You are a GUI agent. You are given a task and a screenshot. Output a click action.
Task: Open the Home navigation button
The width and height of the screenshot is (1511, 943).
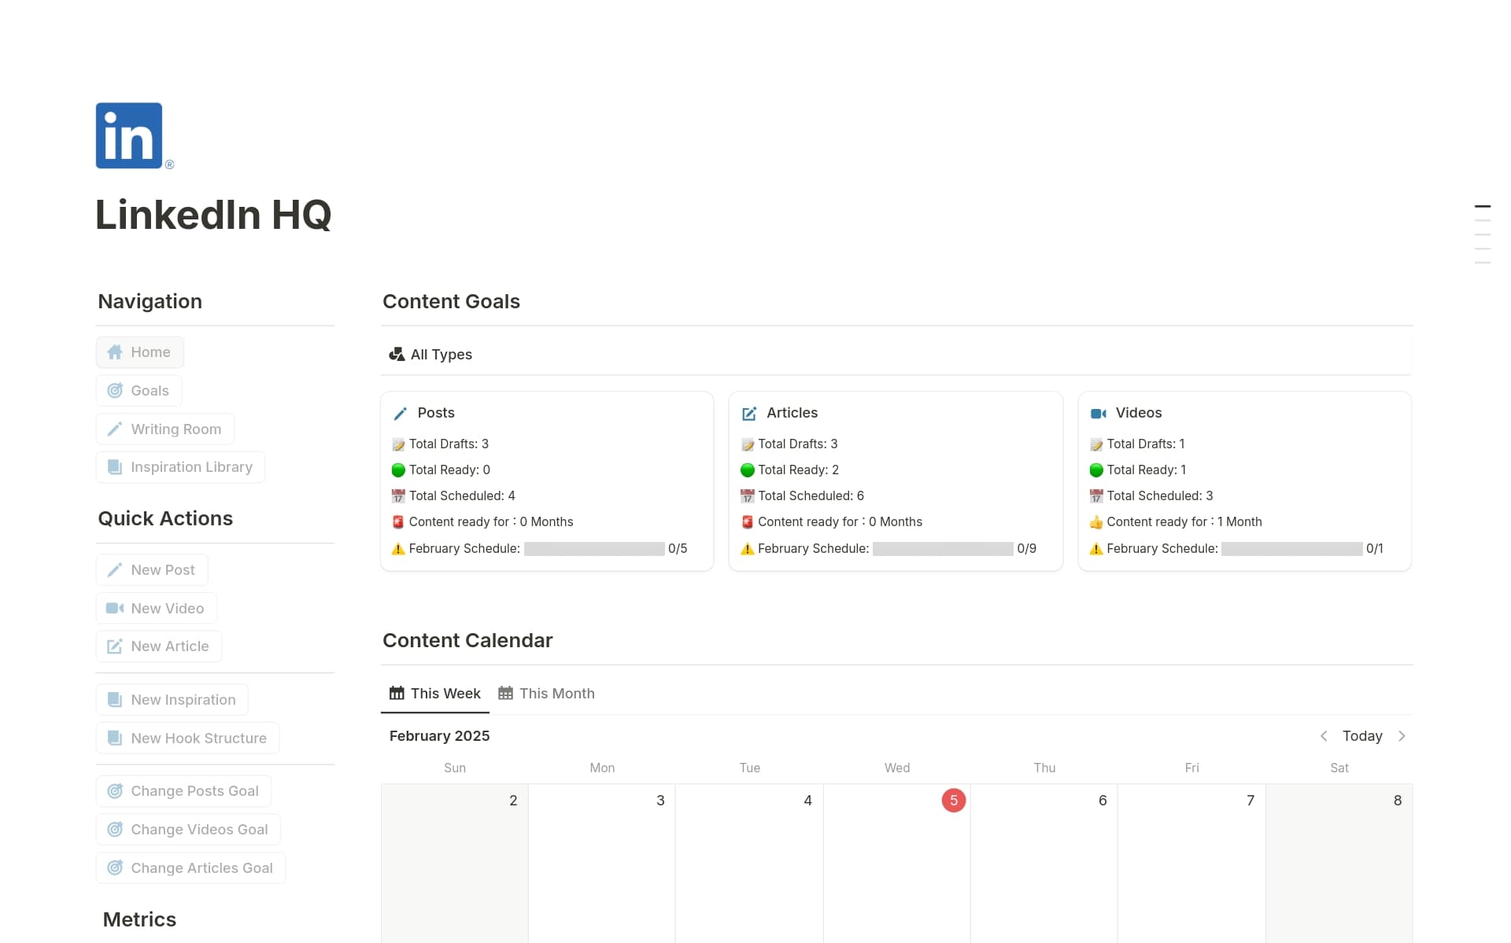coord(140,352)
